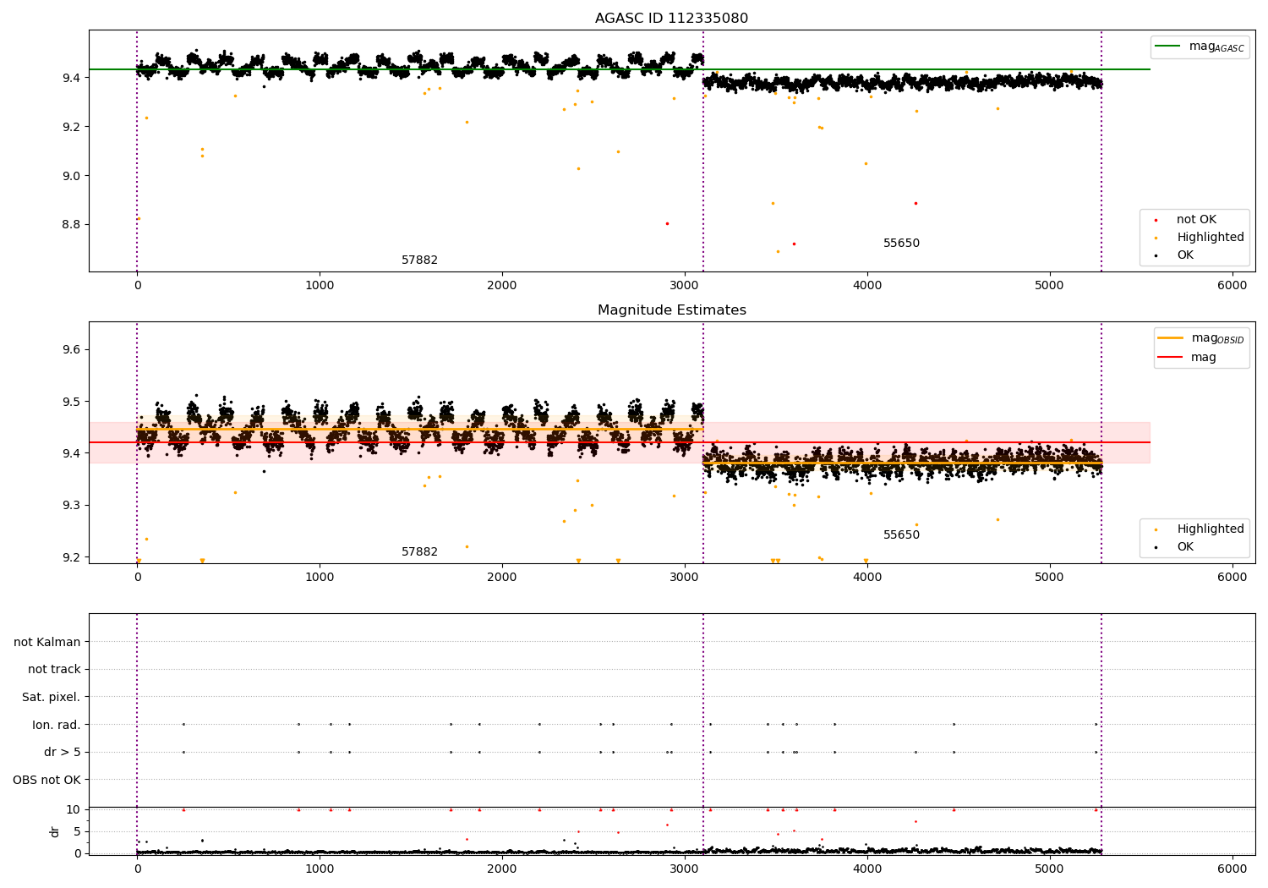
Task: Click the '9.5' y-axis tick in middle plot
Action: coord(71,402)
